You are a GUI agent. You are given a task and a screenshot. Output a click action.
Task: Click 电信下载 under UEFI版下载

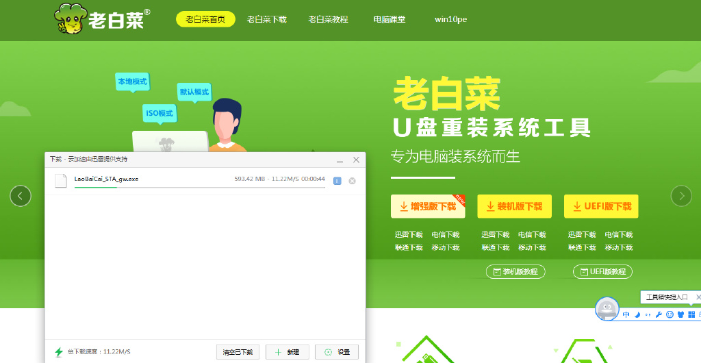pyautogui.click(x=619, y=235)
